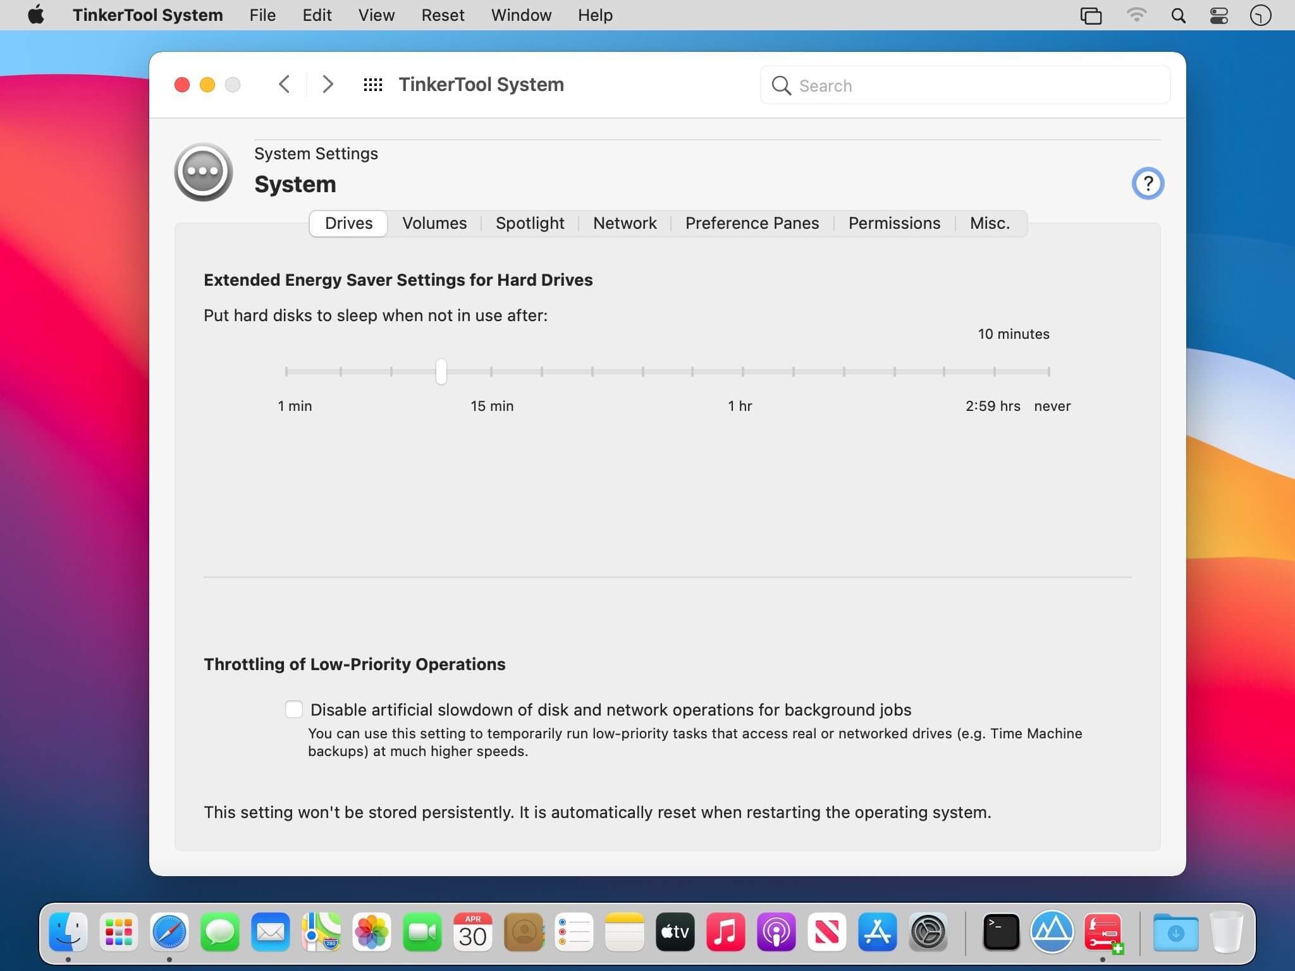Open Trash in the Dock

tap(1227, 932)
